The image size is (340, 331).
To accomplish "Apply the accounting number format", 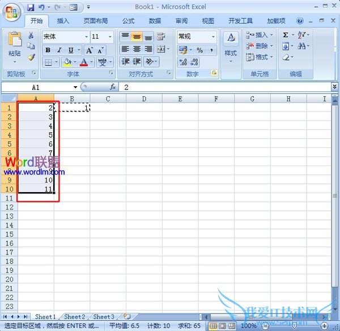I will tap(183, 50).
